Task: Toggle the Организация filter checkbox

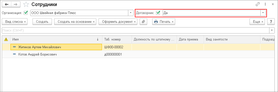Action: 26,13
